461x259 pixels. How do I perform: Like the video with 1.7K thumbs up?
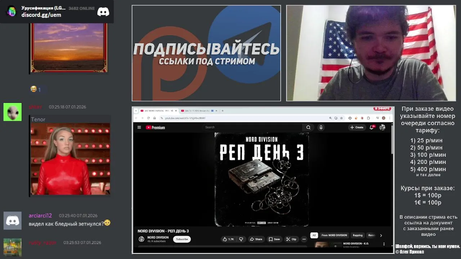228,239
